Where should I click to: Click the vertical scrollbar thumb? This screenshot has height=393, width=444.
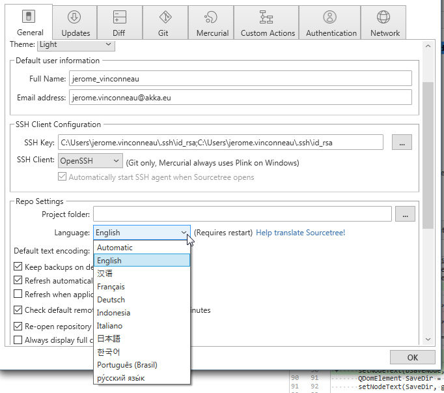[x=428, y=155]
